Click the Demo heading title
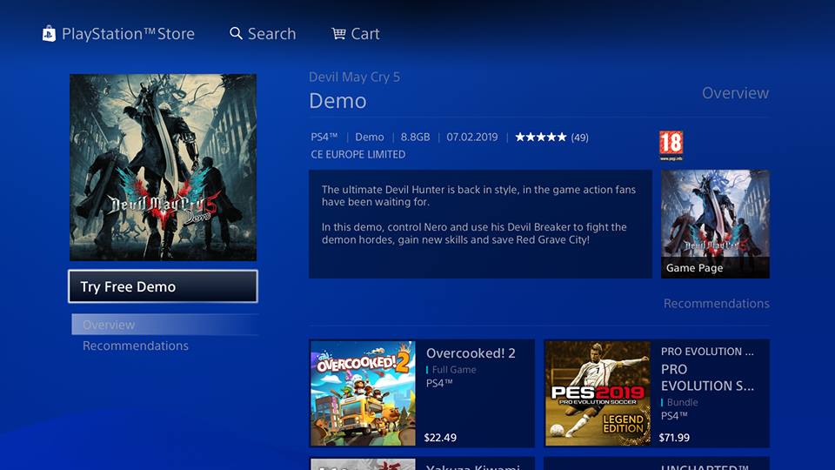835x470 pixels. coord(337,101)
